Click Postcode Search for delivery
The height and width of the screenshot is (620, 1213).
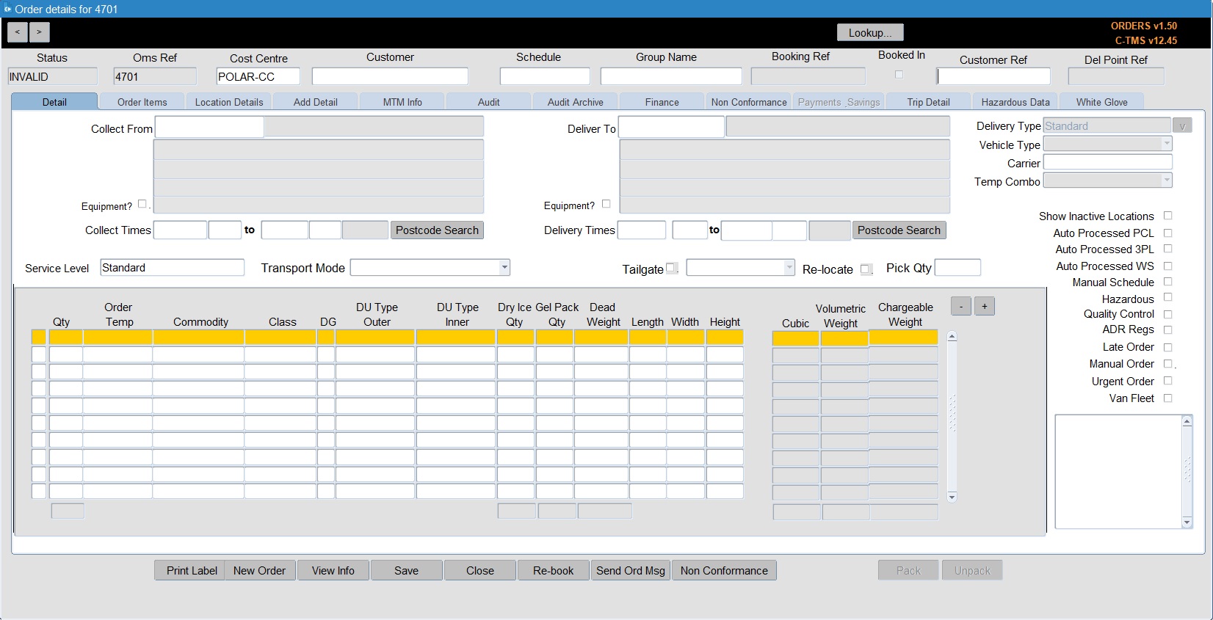[899, 230]
